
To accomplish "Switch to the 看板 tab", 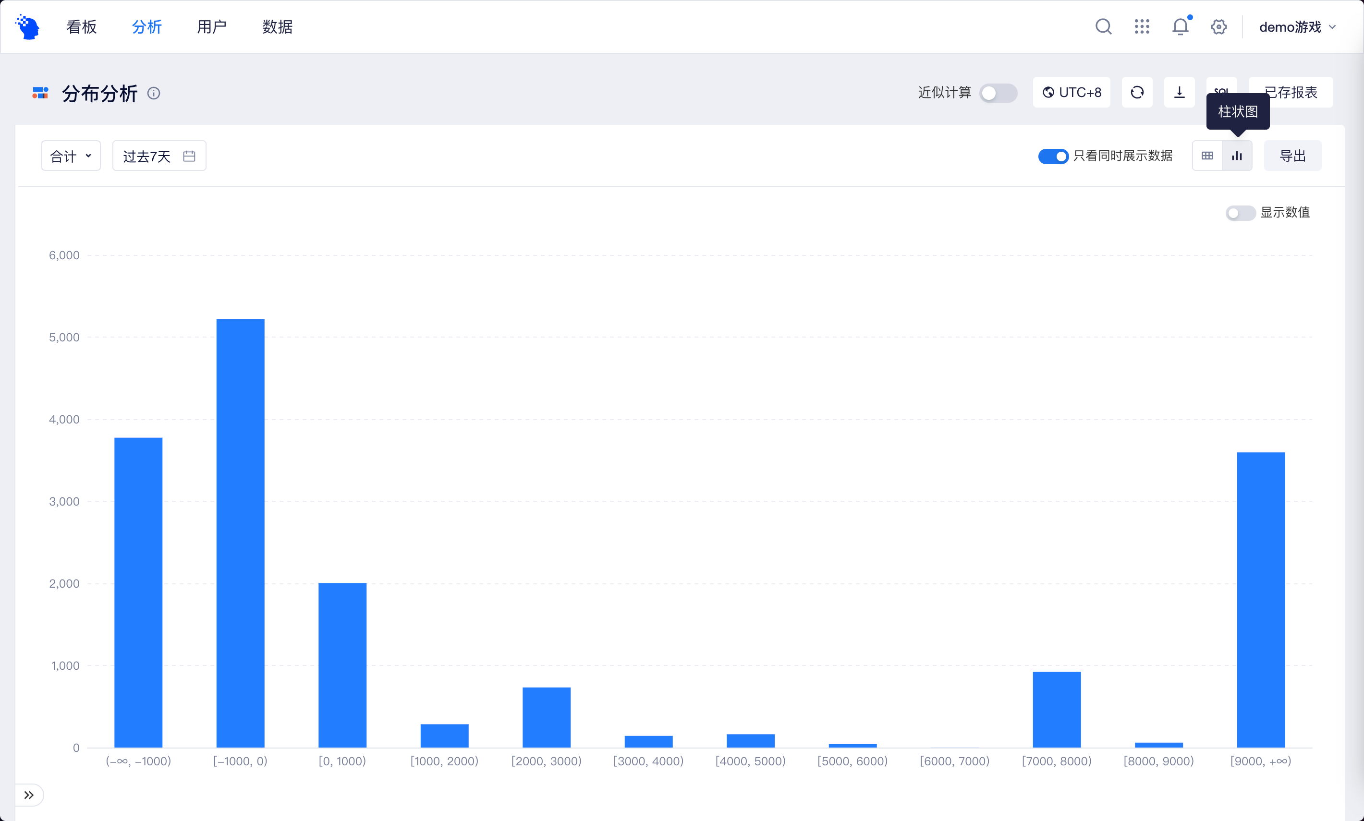I will 81,26.
